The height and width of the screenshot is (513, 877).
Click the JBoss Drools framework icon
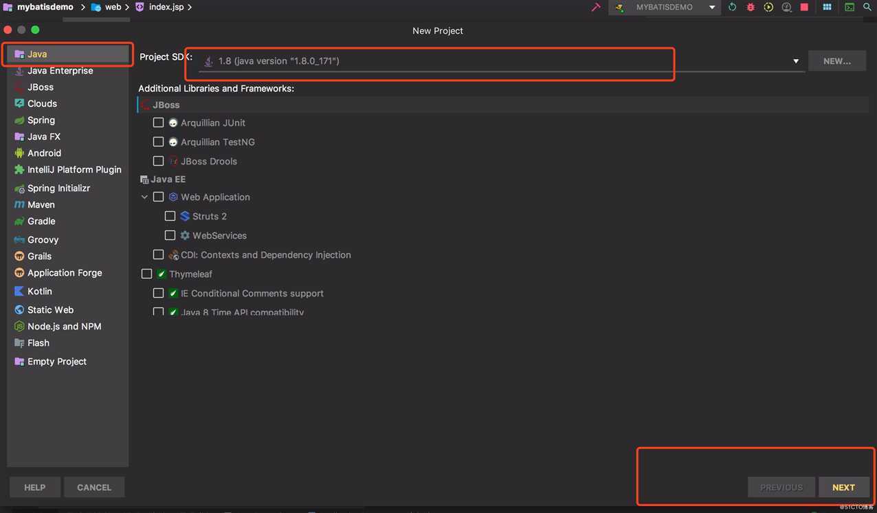[173, 161]
